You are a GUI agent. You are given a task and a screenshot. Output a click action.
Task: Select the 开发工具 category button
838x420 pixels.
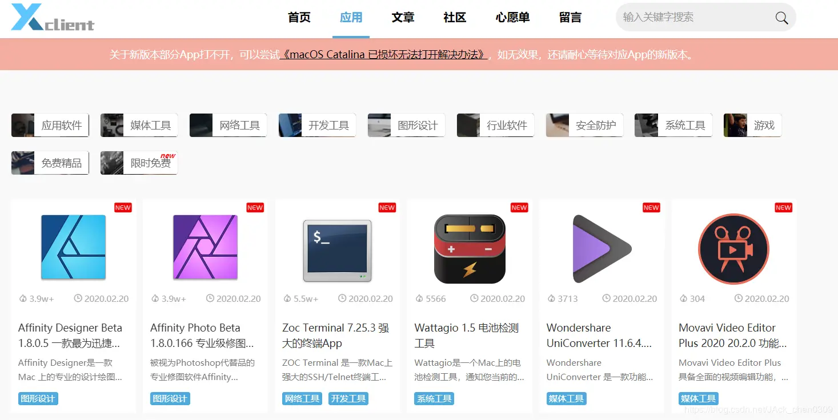pos(317,125)
